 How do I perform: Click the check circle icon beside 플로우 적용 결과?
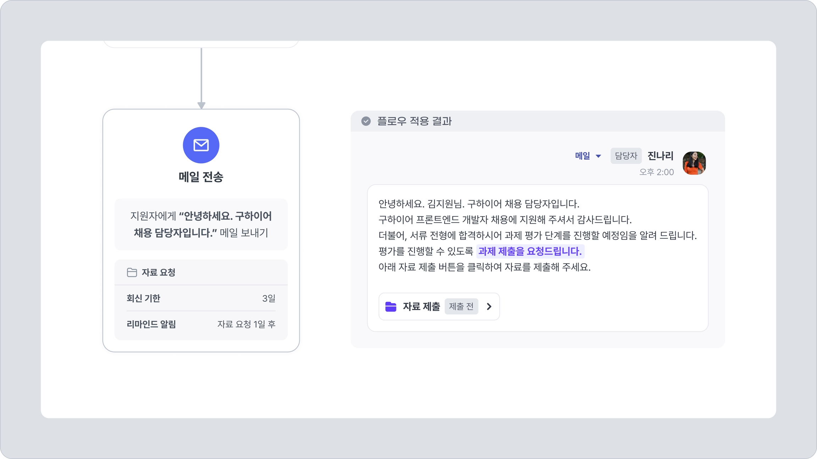pyautogui.click(x=366, y=121)
